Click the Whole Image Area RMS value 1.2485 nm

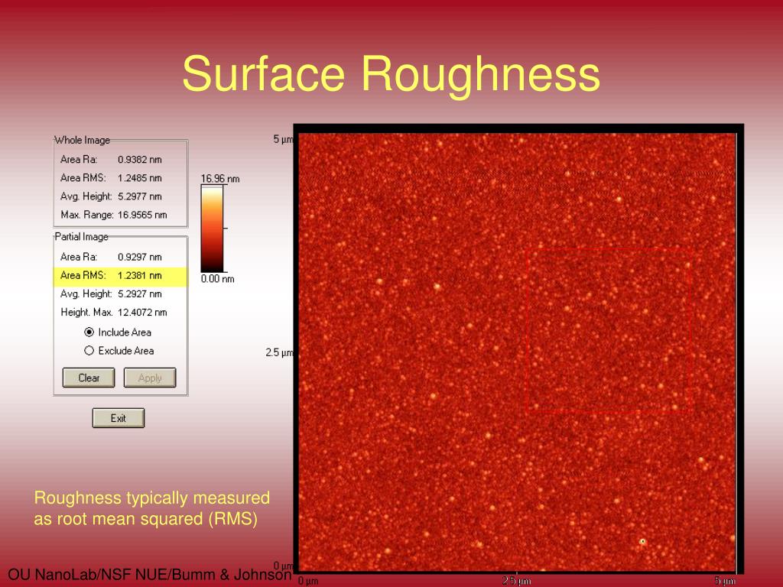click(140, 178)
